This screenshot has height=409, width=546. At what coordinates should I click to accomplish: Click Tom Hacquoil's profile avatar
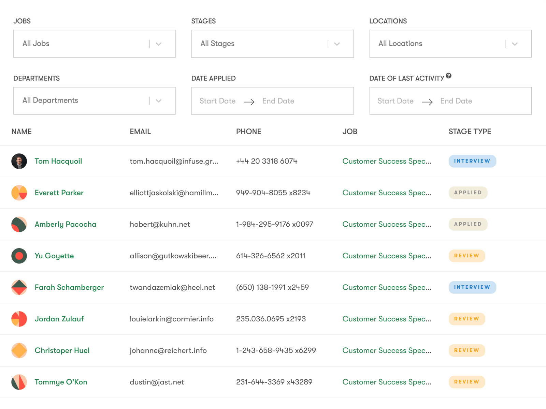pyautogui.click(x=19, y=161)
